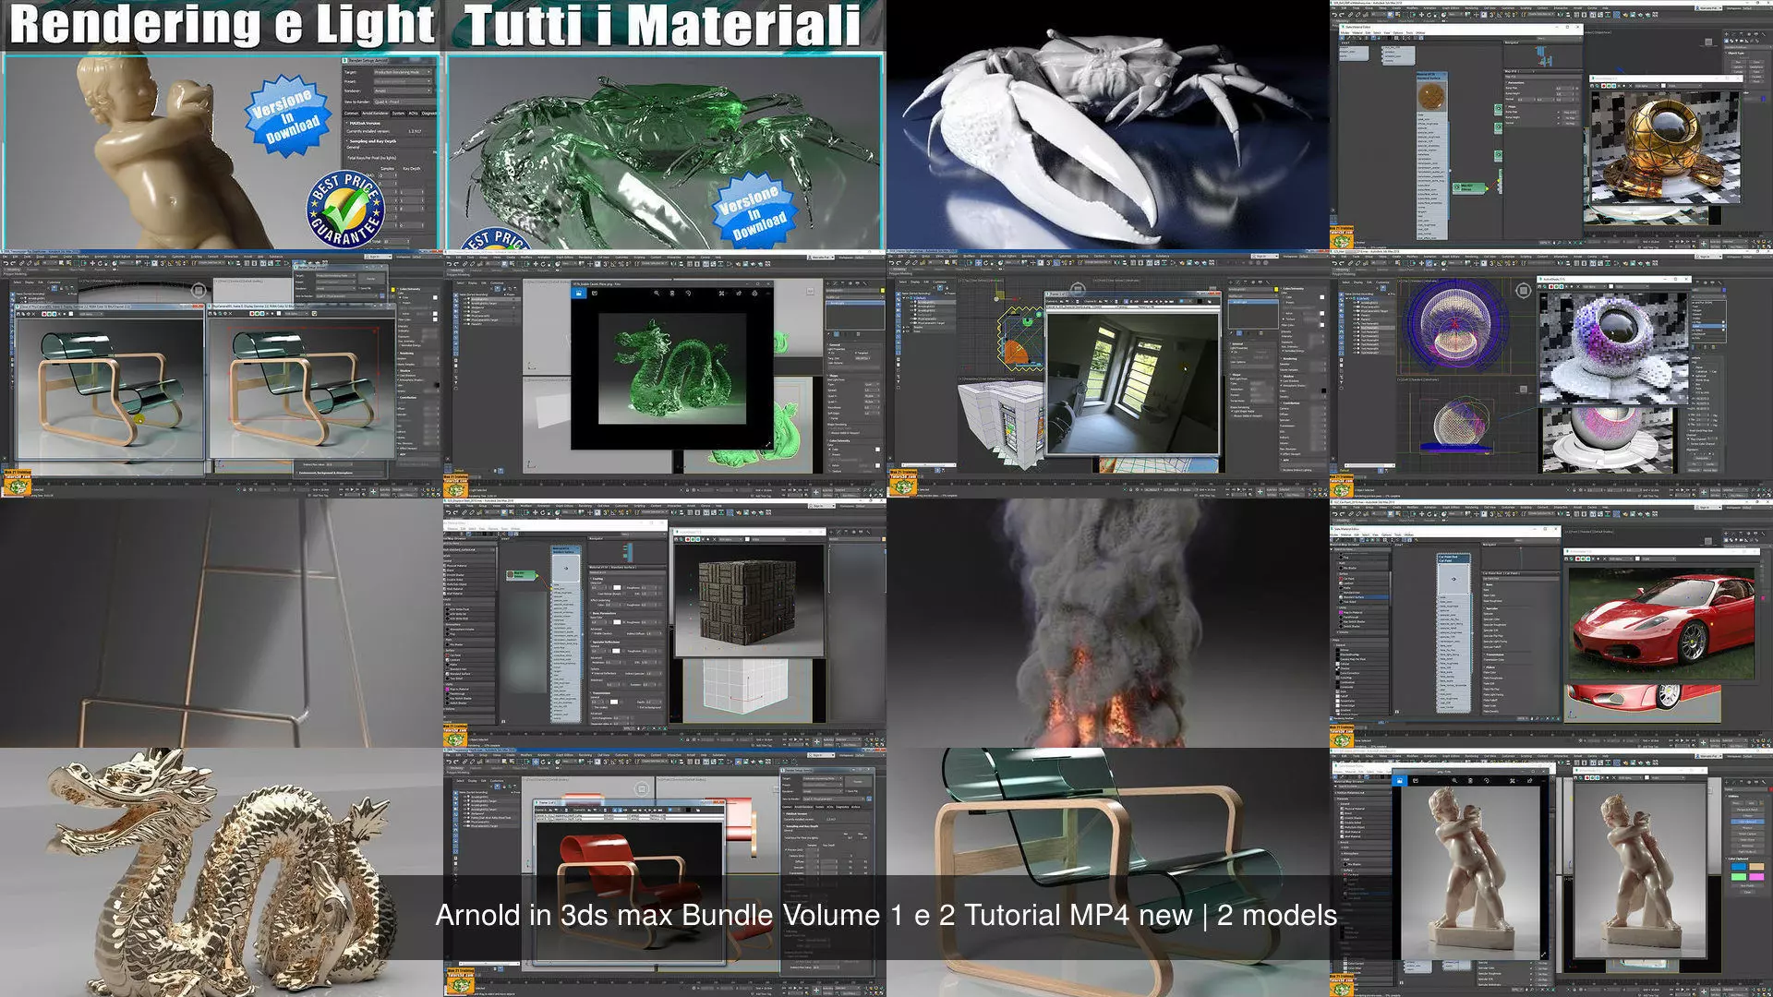
Task: Click the 'Best Price Guarantee' seal with green checkmark
Action: coord(345,210)
